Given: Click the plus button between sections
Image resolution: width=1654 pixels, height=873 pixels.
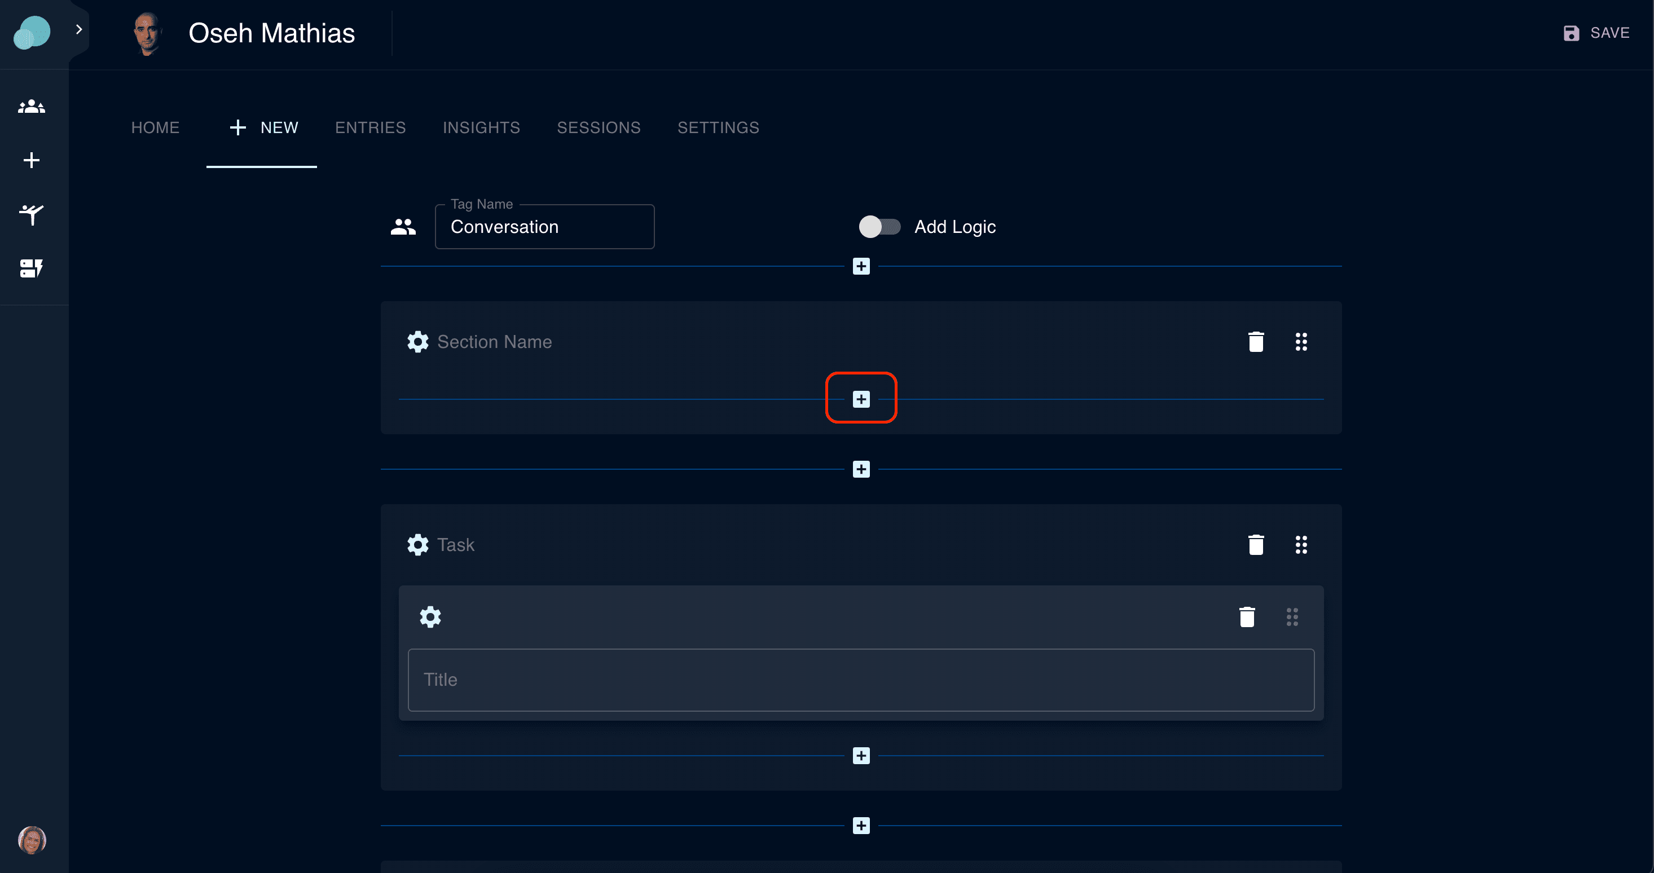Looking at the screenshot, I should click(861, 469).
